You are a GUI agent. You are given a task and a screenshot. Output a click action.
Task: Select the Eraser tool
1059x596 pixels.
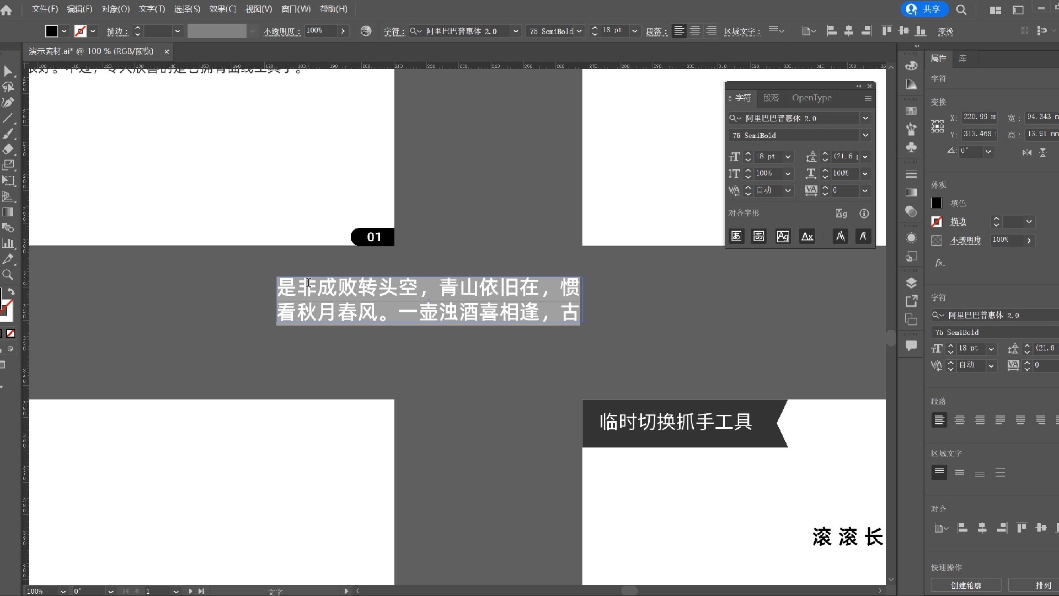pos(9,149)
